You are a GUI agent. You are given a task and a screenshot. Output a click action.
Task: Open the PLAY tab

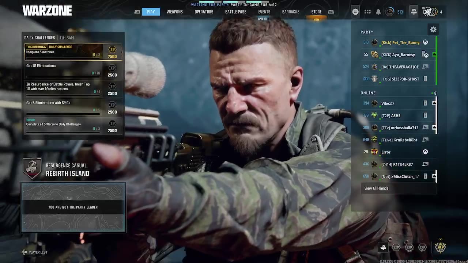pyautogui.click(x=151, y=12)
